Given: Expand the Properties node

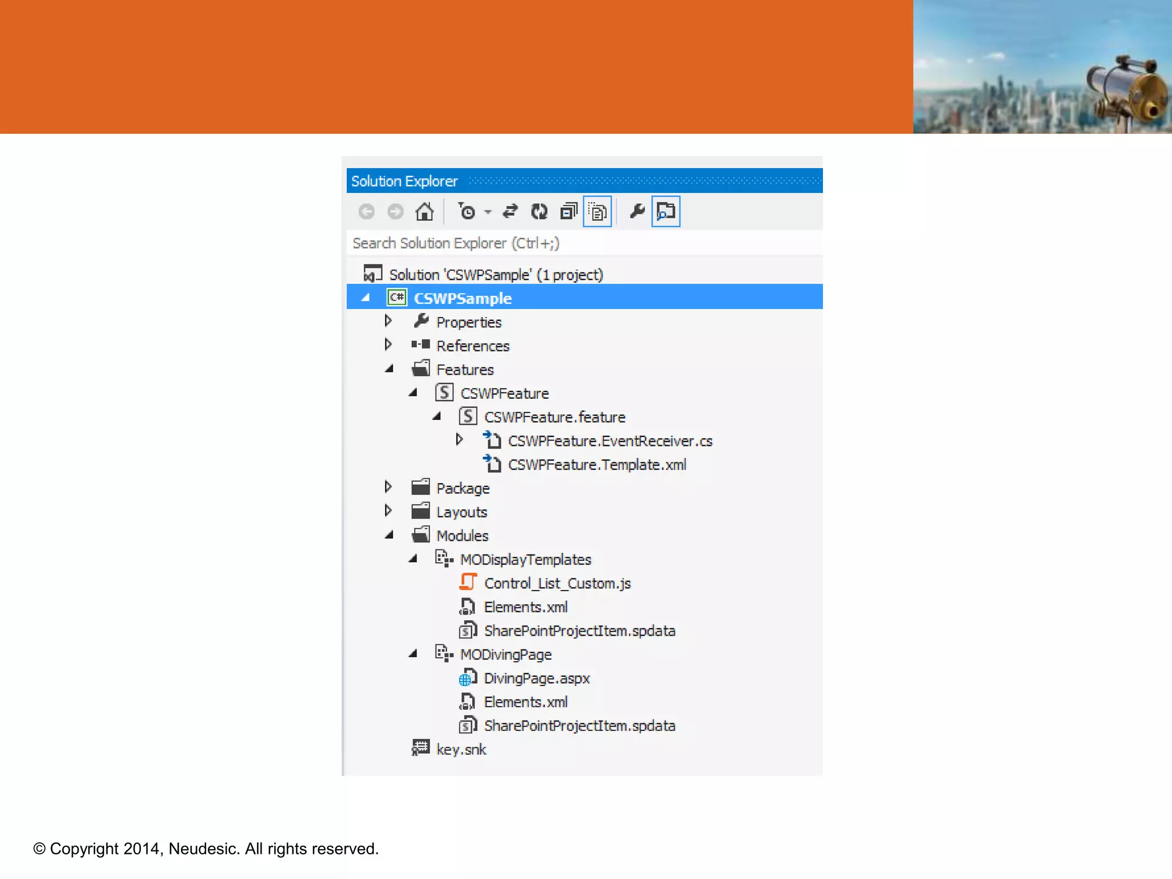Looking at the screenshot, I should pyautogui.click(x=388, y=321).
